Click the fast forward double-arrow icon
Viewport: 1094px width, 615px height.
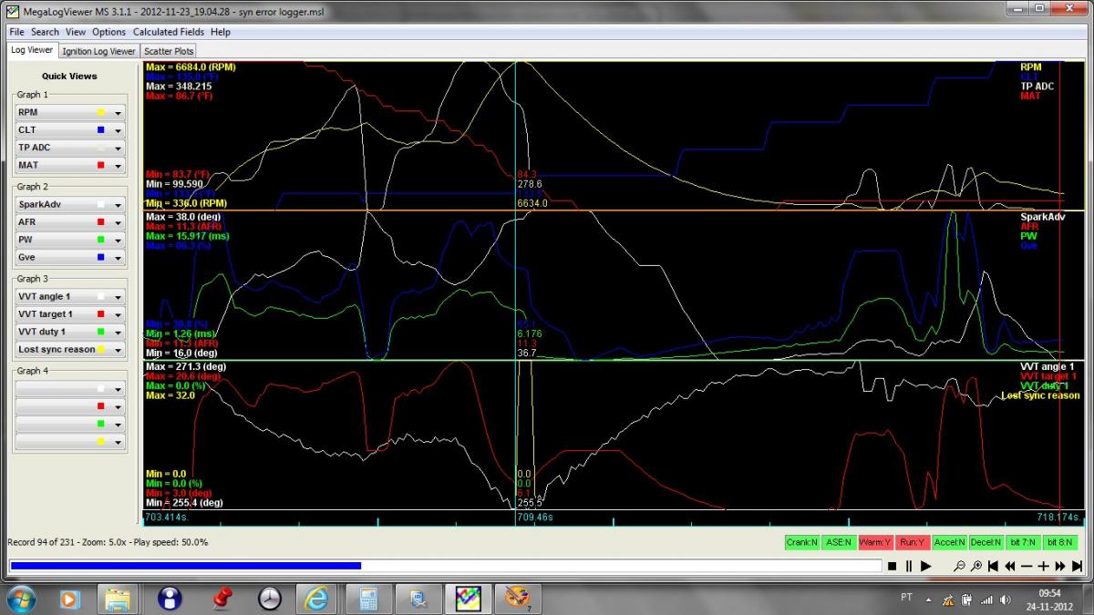(1060, 566)
